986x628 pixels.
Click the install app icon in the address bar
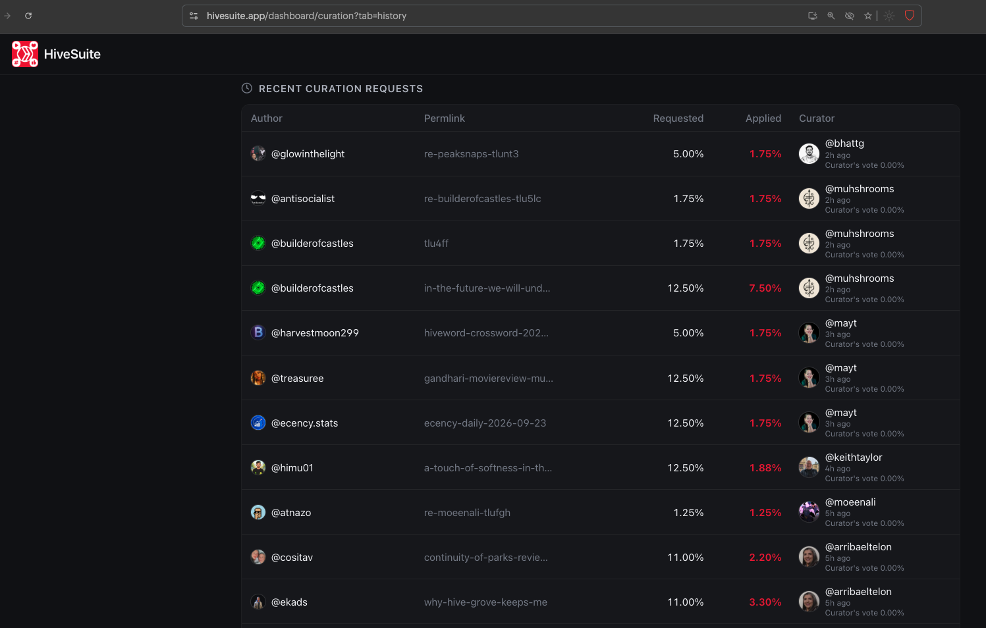(x=813, y=16)
